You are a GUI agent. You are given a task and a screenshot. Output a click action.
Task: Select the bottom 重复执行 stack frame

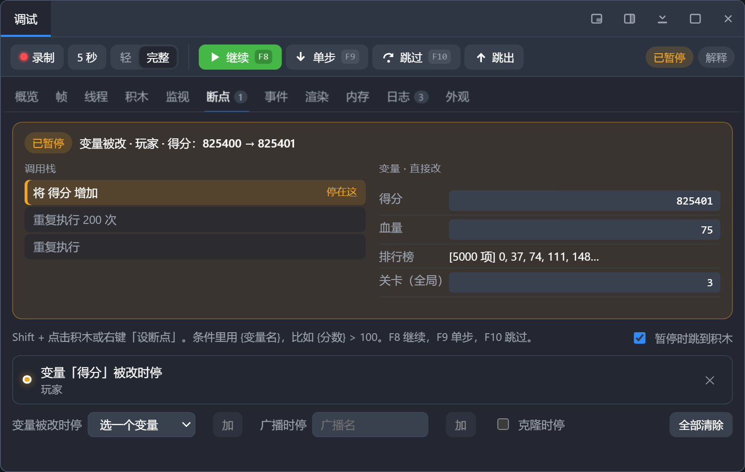tap(195, 247)
